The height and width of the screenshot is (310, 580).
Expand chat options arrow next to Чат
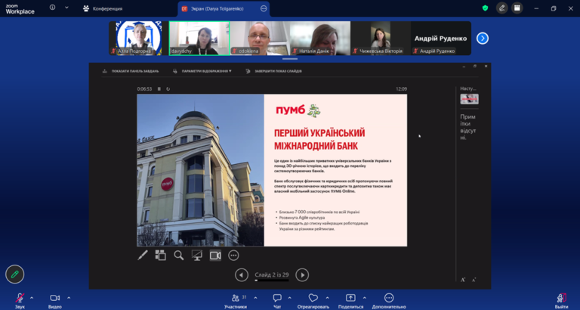point(289,298)
